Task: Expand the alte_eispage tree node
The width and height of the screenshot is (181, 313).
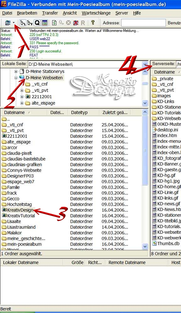Action: 22,103
